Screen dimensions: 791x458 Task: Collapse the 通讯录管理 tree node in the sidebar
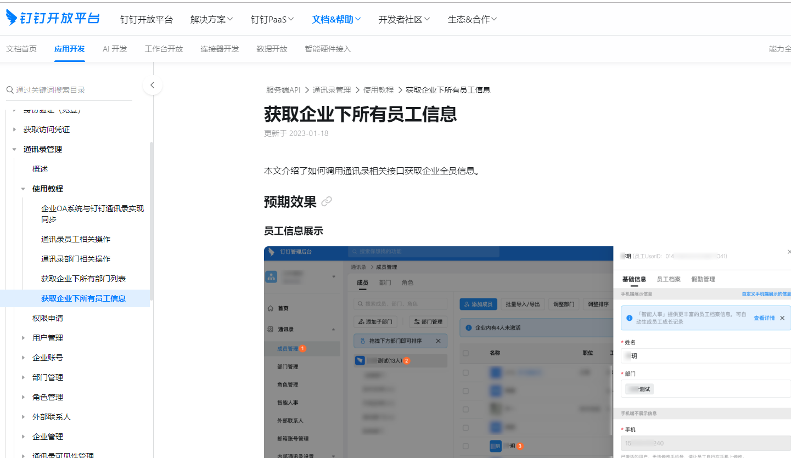point(14,150)
